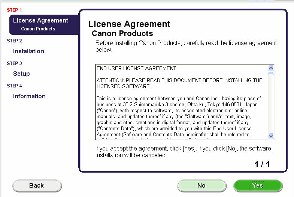Select the Setup step in the sidebar

(21, 74)
